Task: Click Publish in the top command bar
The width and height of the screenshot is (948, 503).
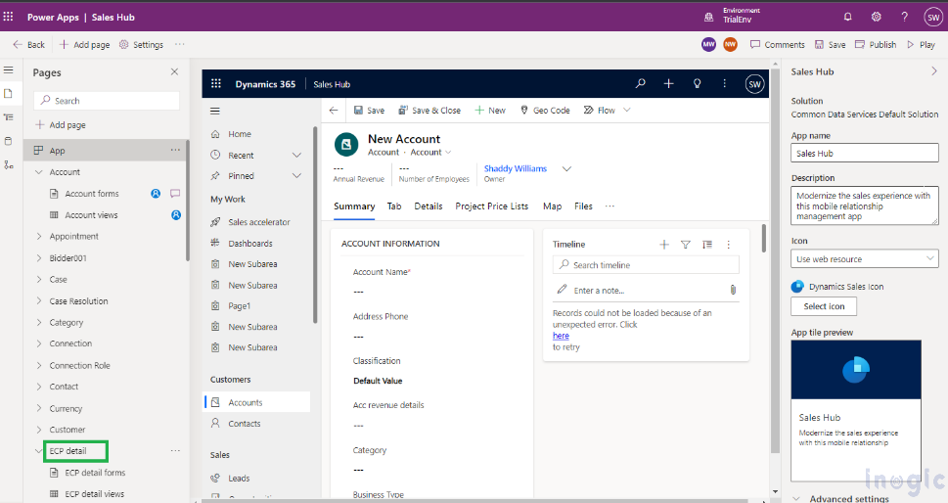Action: [876, 45]
